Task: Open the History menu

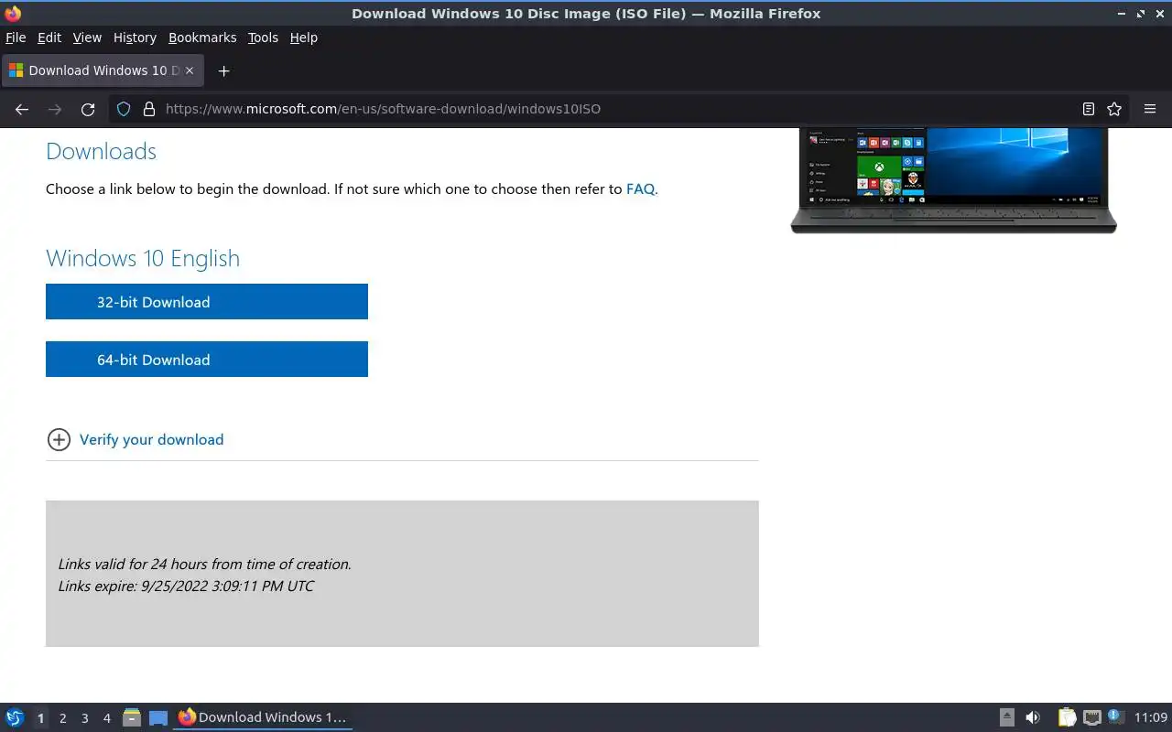Action: 135,38
